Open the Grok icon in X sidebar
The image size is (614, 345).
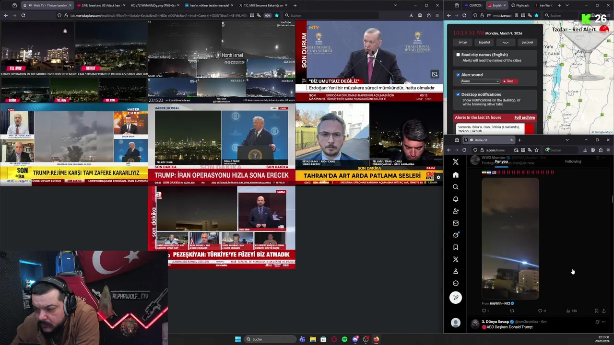click(x=456, y=235)
